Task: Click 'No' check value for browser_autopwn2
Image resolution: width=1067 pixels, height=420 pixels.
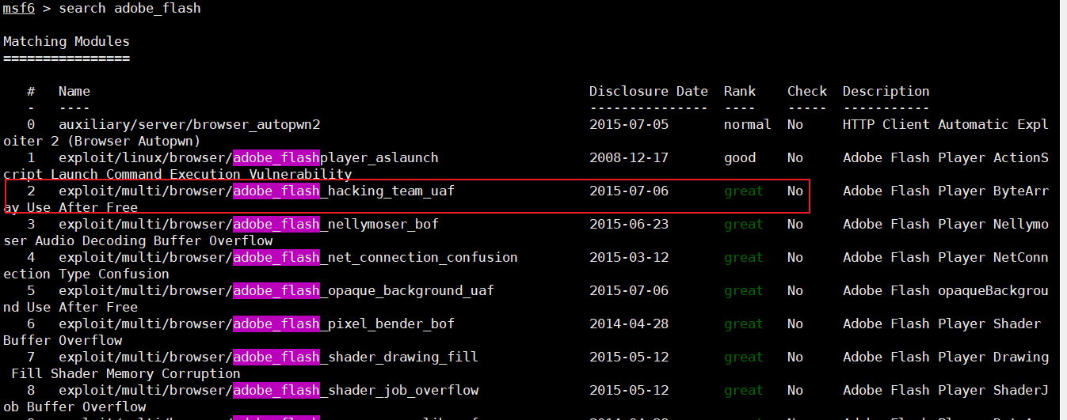Action: 795,124
